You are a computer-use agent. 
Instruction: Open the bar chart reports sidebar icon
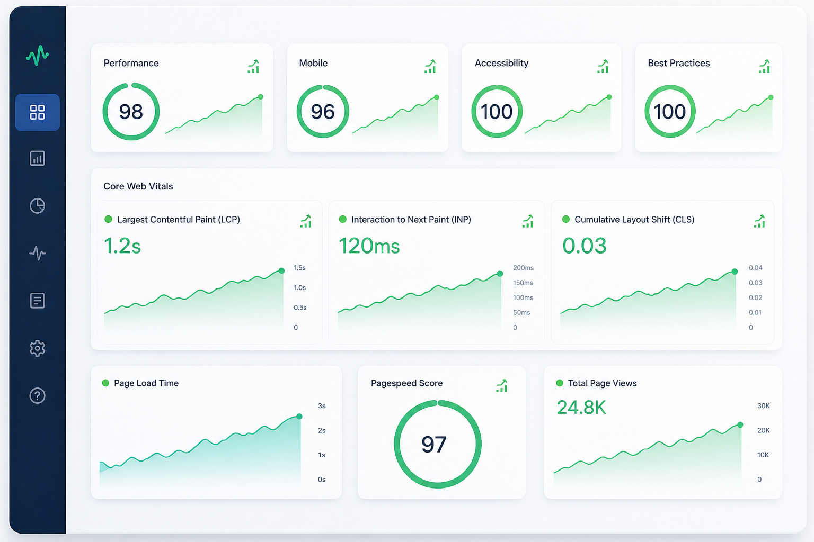tap(37, 158)
